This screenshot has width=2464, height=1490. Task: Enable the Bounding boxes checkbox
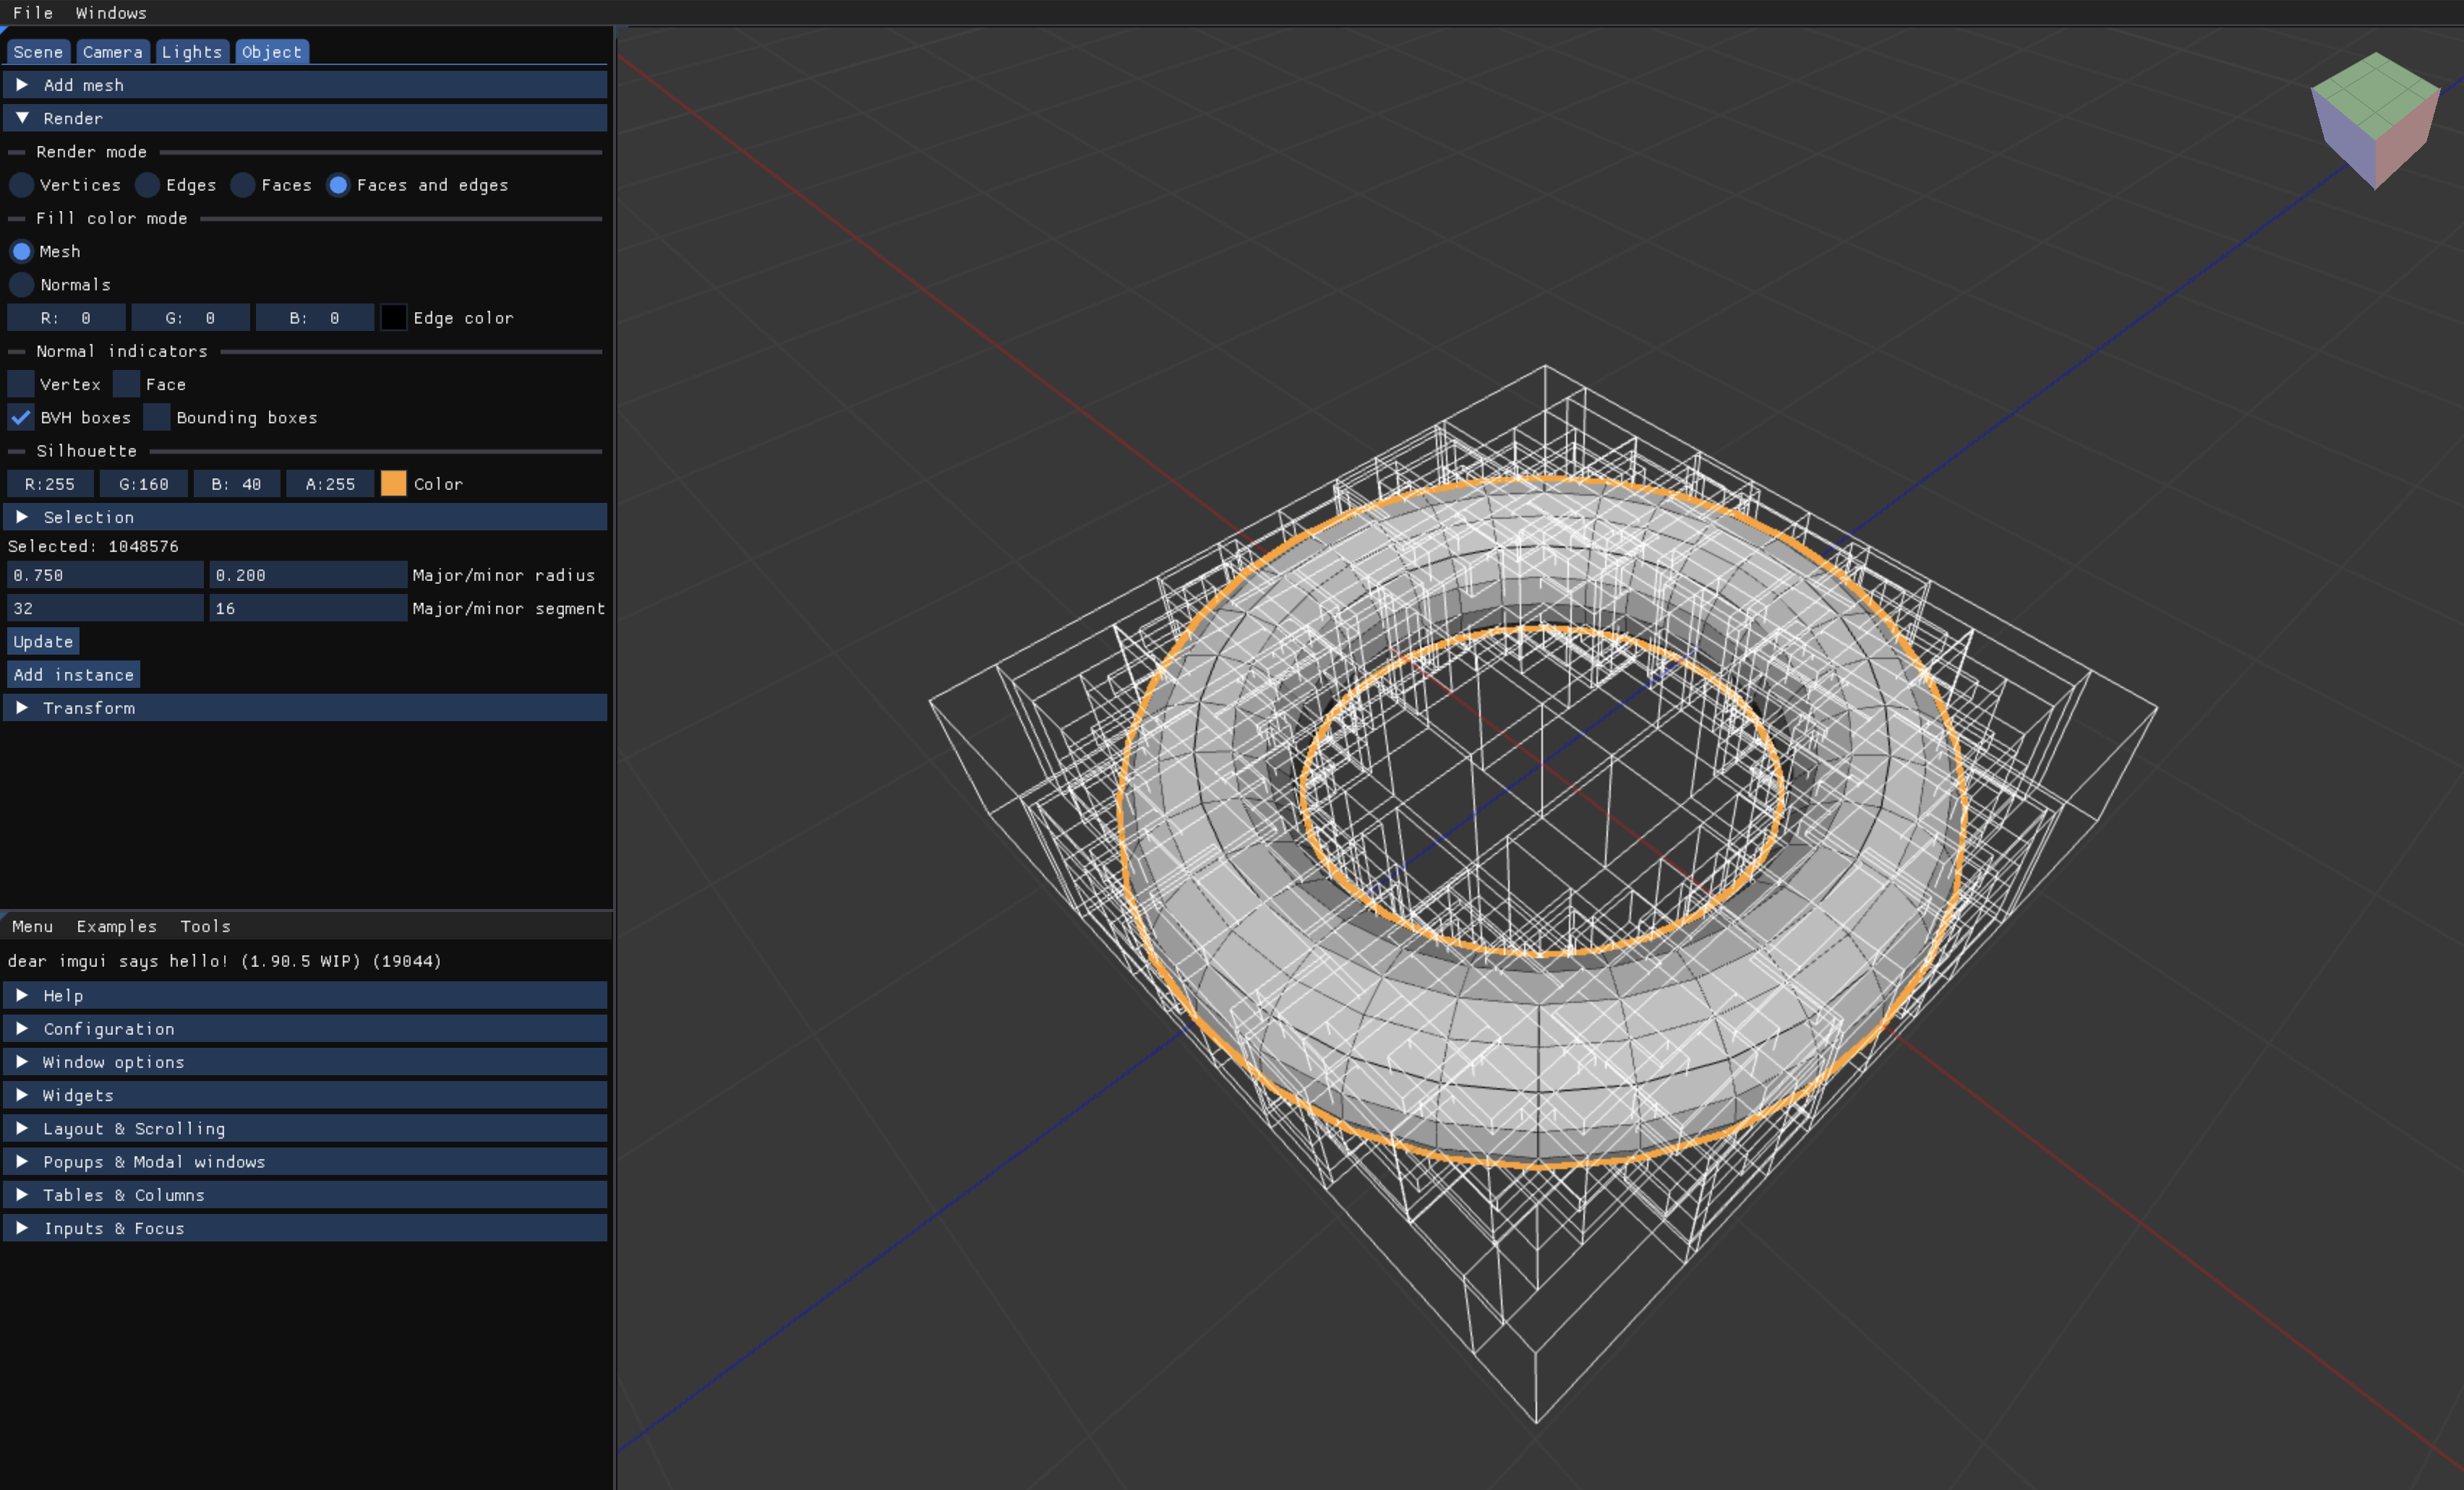point(157,418)
